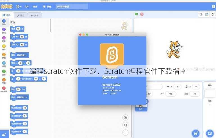Click the 将x坐标增加 10 block
Image resolution: width=216 pixels, height=138 pixels.
pyautogui.click(x=19, y=108)
